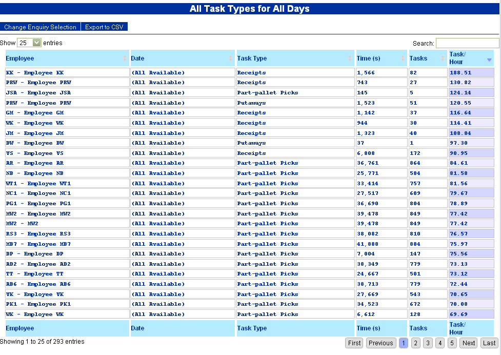
Task: Click Time value 1,523 Putaways row
Action: tap(382, 103)
